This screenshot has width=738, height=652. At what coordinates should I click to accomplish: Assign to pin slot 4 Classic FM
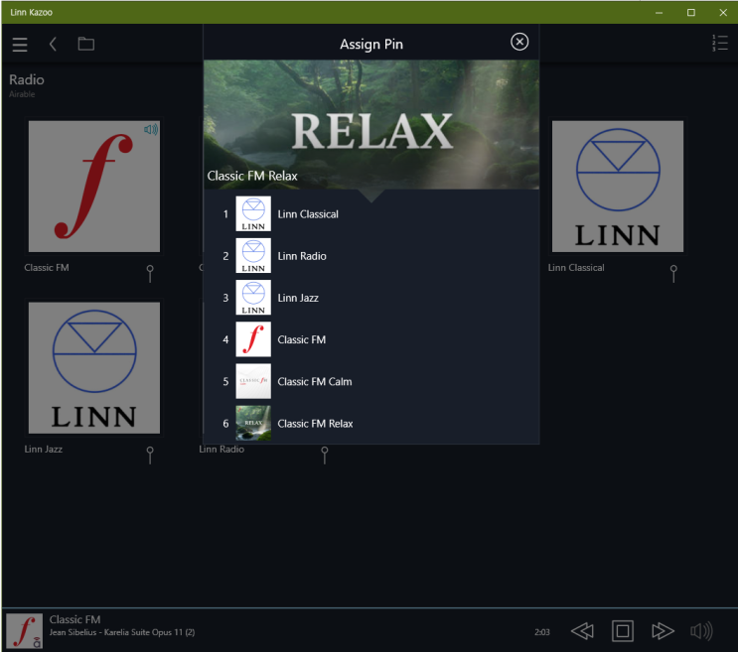click(x=371, y=339)
